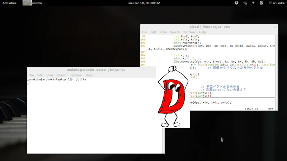Open Edit menu in arukuka terminal
This screenshot has height=161, width=287.
click(x=40, y=75)
